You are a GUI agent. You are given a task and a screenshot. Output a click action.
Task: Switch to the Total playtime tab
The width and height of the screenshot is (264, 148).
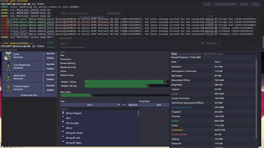click(174, 54)
